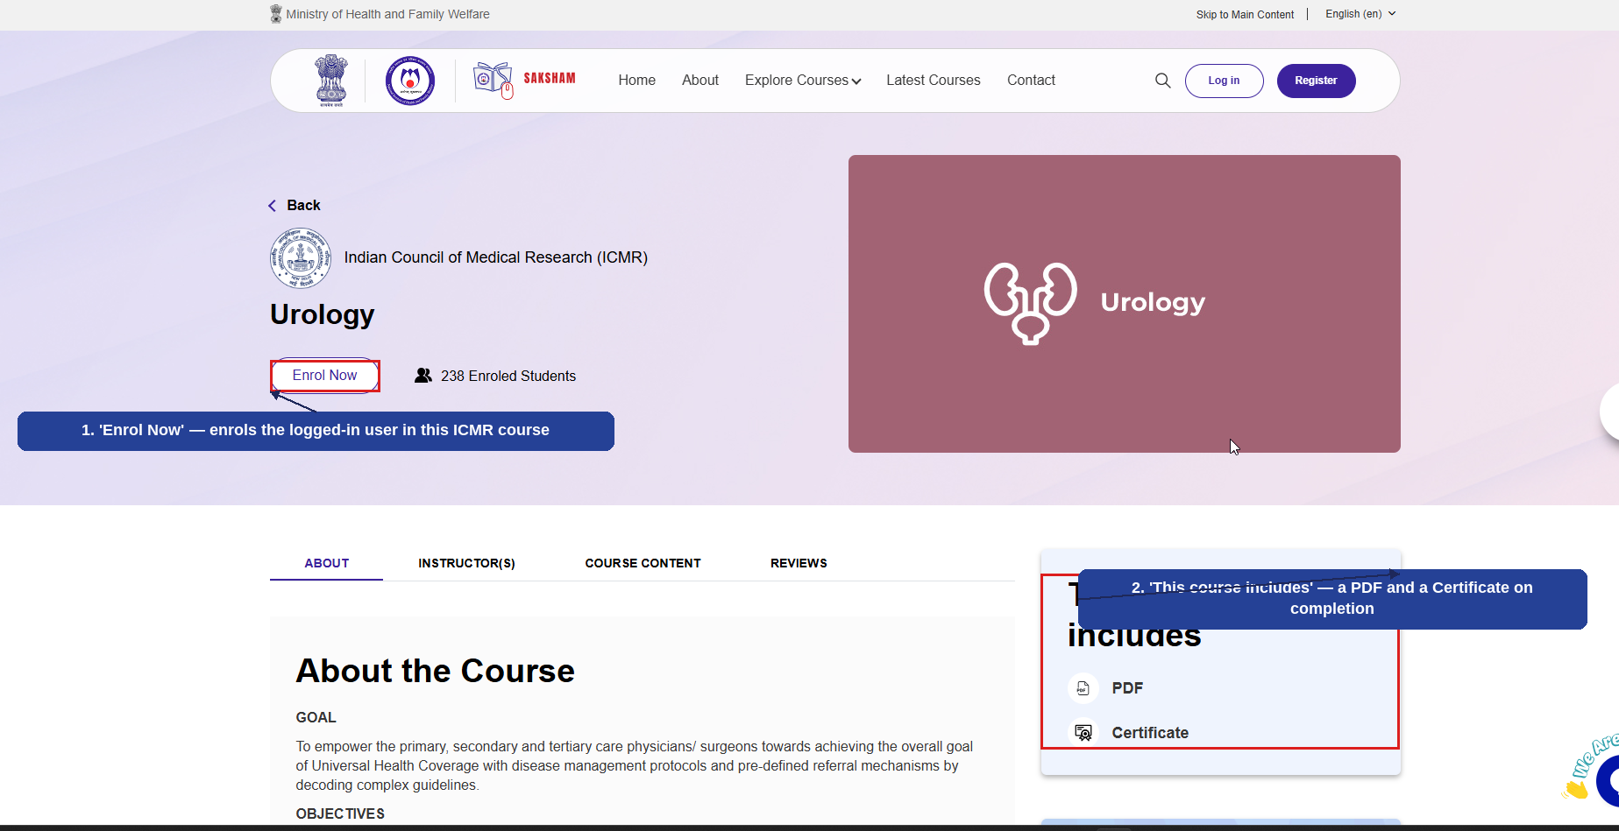
Task: Click the 'Certificate' label in course includes
Action: (x=1150, y=733)
